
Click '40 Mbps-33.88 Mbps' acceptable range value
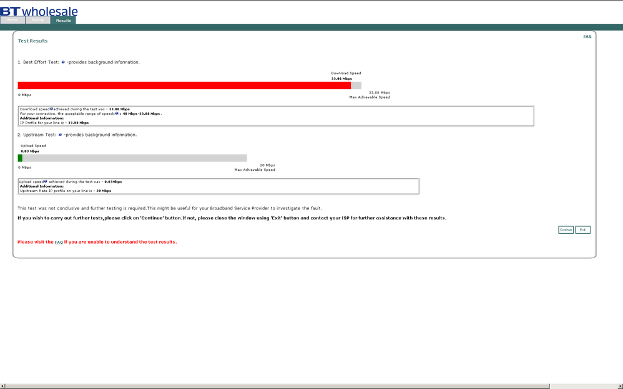pos(142,113)
